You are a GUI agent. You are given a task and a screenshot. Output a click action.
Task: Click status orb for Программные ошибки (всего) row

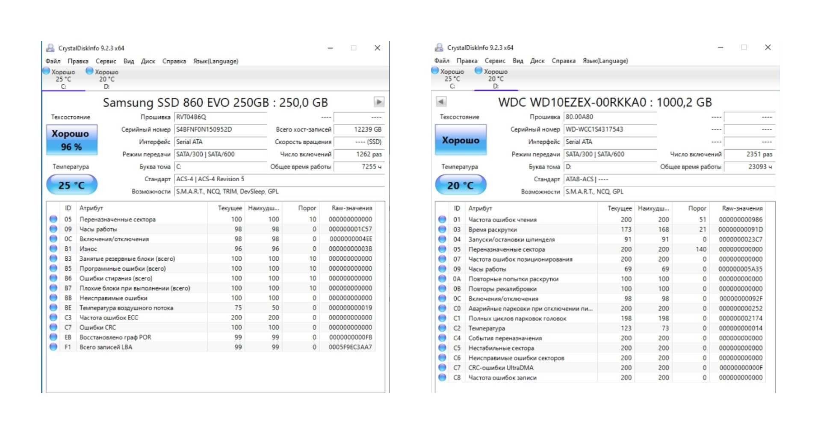[x=53, y=268]
